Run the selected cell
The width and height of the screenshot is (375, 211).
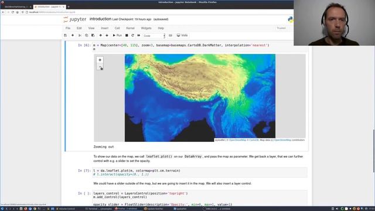coord(117,35)
